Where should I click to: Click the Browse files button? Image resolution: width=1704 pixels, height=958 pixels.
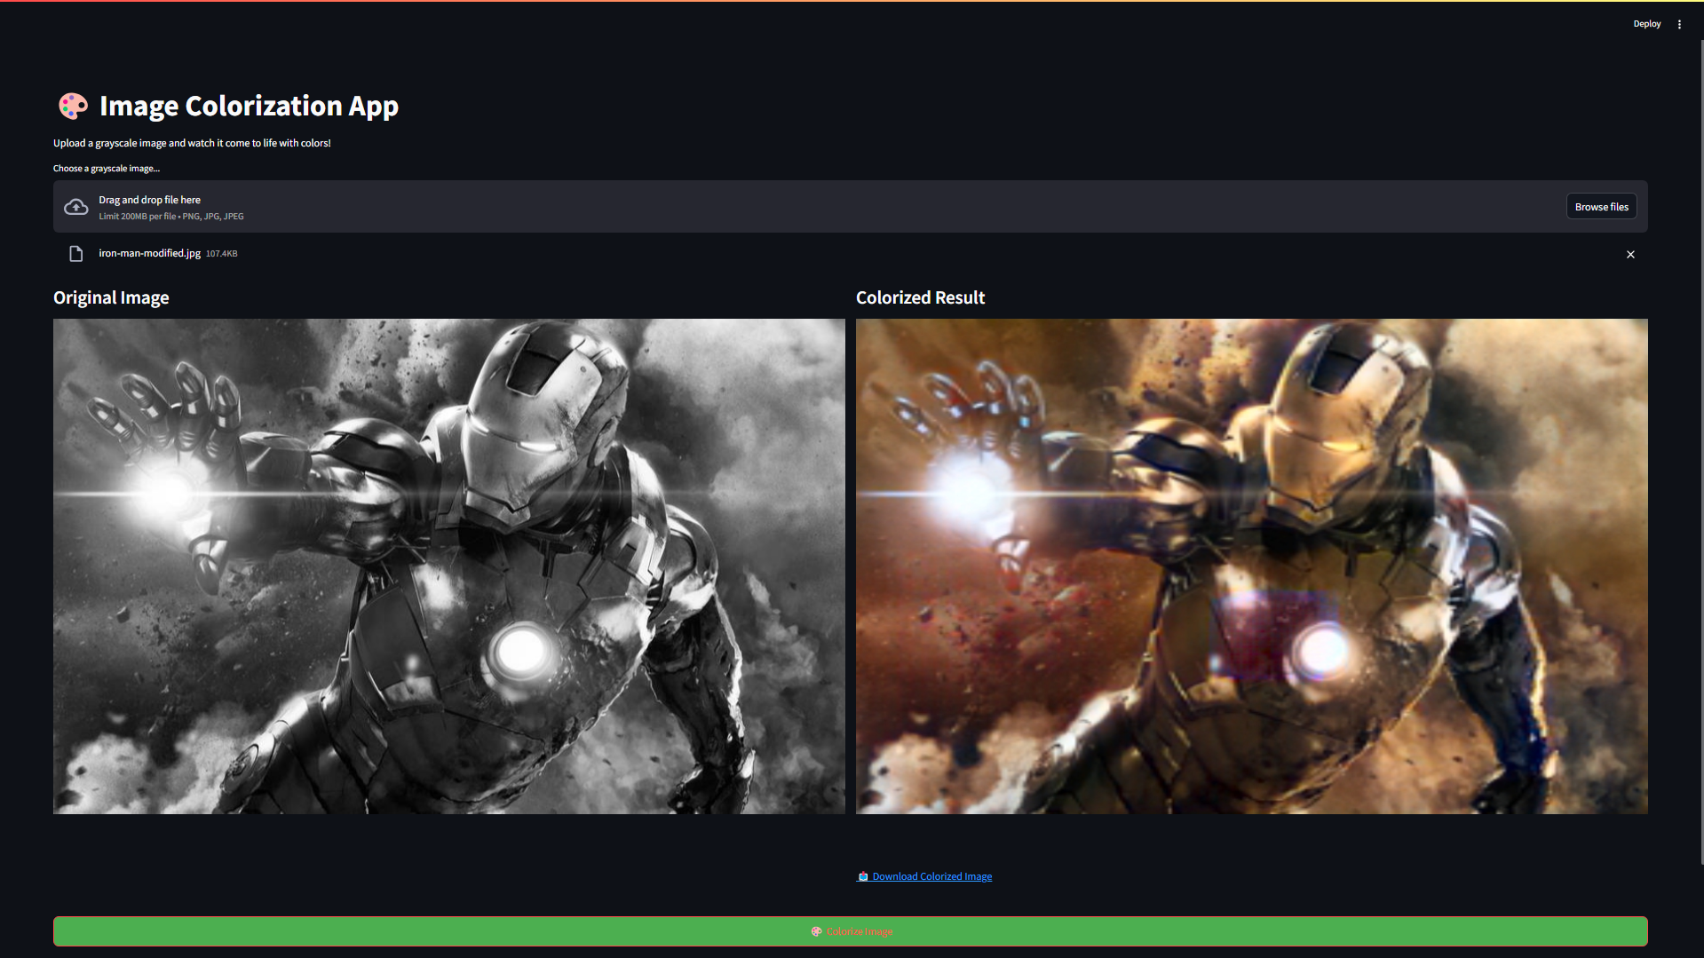click(1601, 207)
